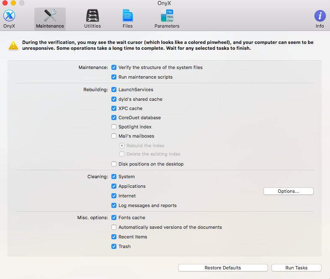Click the Maintenance: section label
The width and height of the screenshot is (330, 279).
click(93, 67)
